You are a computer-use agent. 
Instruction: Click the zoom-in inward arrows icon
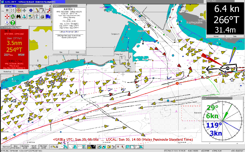point(7,10)
